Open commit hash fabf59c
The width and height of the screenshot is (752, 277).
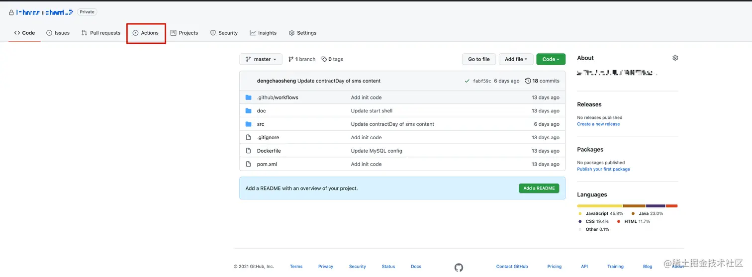click(x=482, y=81)
